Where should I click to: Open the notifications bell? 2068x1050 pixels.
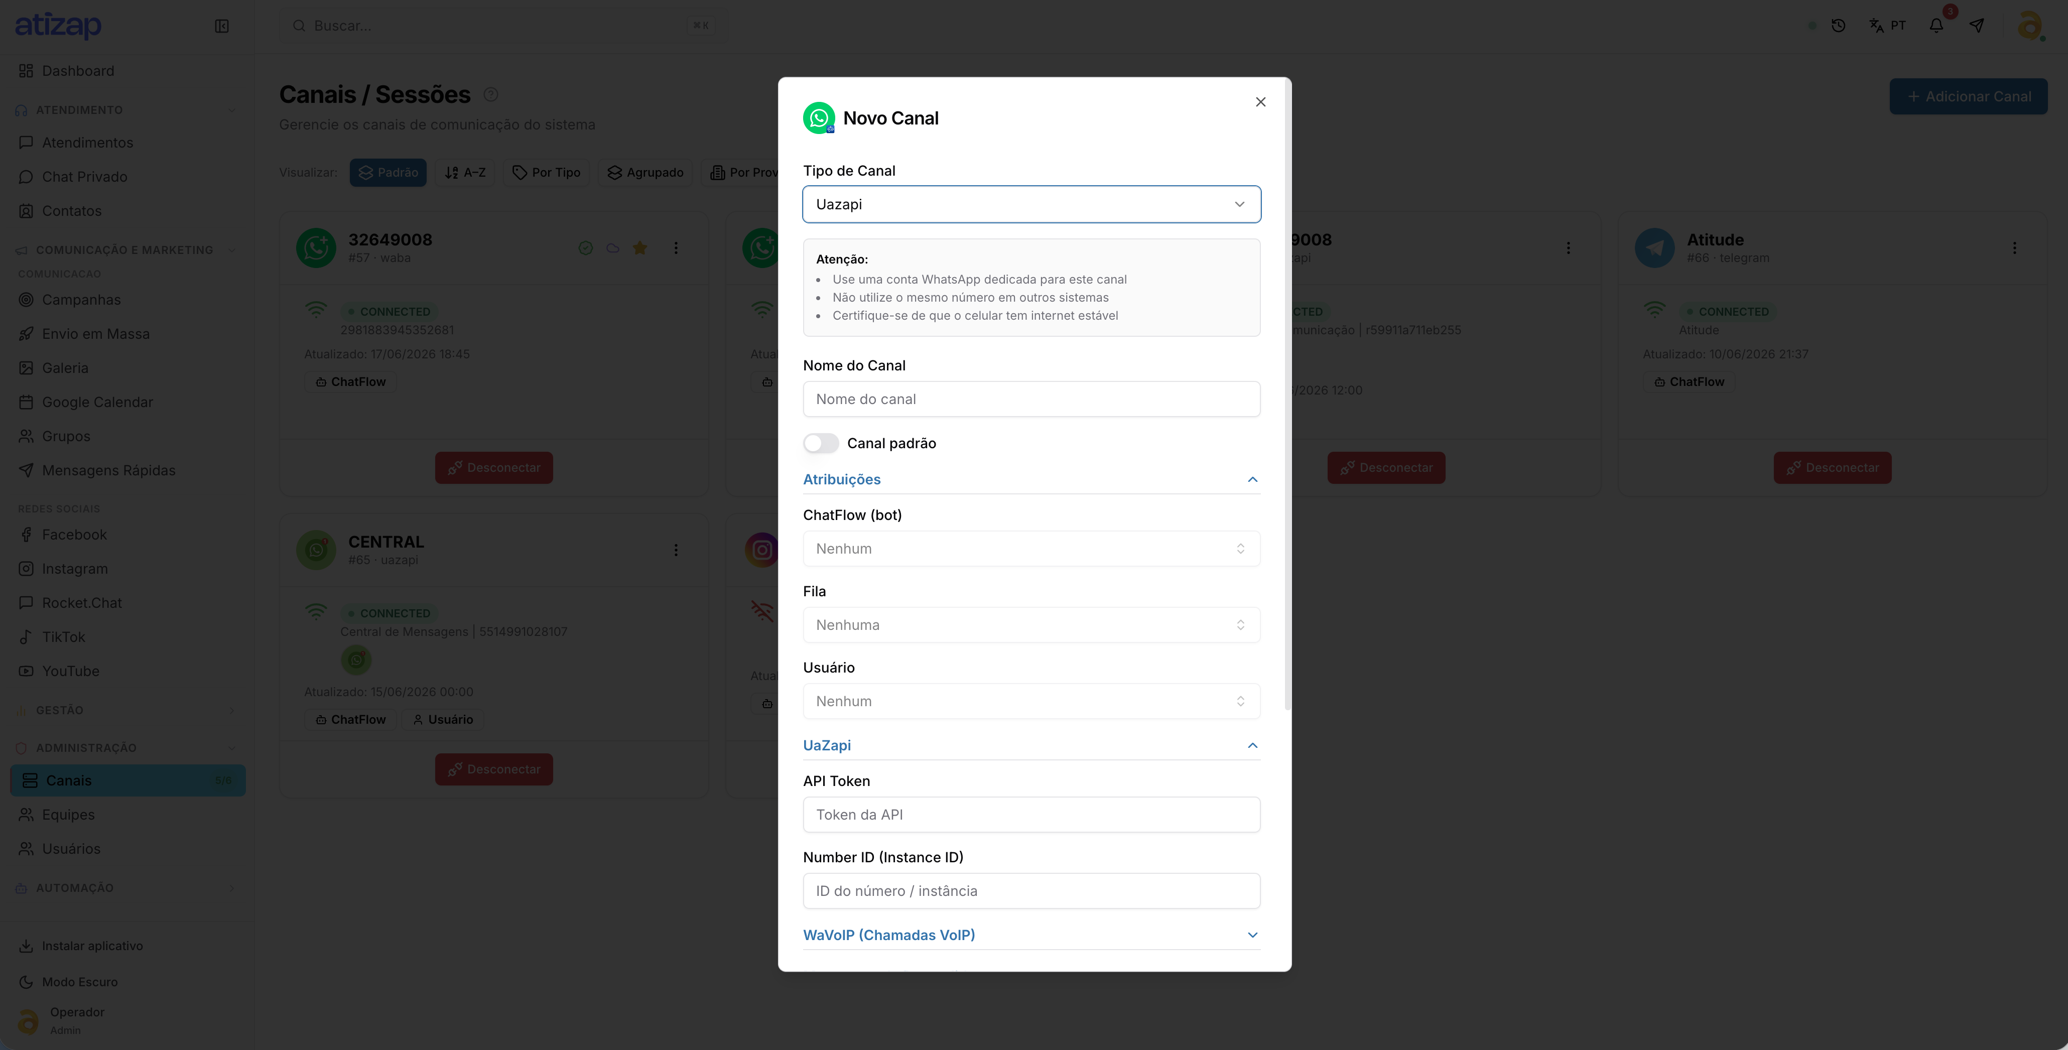click(1936, 26)
